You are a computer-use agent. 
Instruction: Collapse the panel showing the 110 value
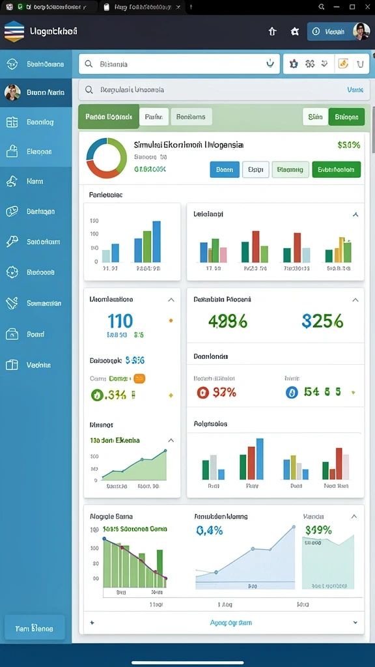click(x=171, y=300)
